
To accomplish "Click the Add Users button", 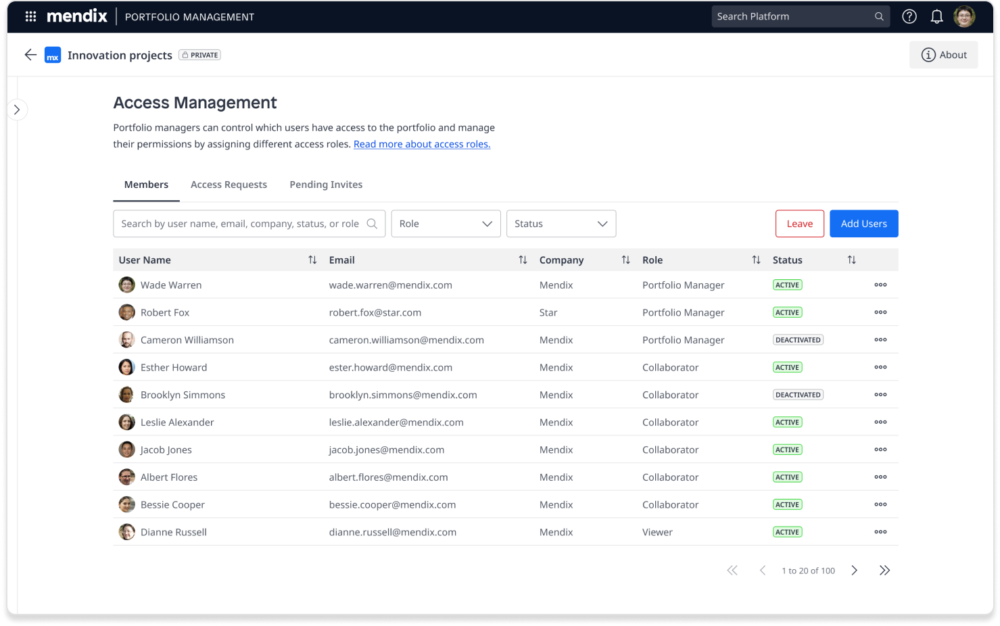I will tap(863, 224).
